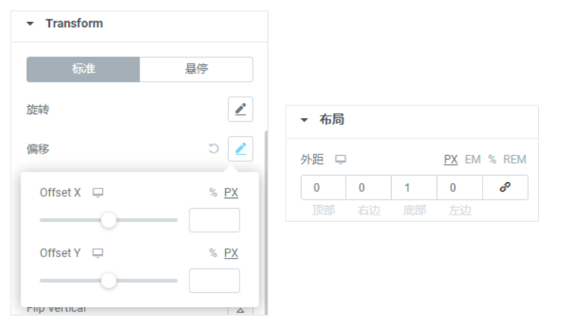Screen dimensions: 563x329
Task: Switch to the 悬停 hover tab
Action: pos(196,70)
